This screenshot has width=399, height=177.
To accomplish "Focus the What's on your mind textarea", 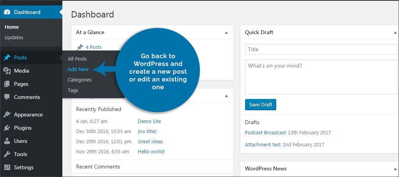I will click(x=321, y=77).
